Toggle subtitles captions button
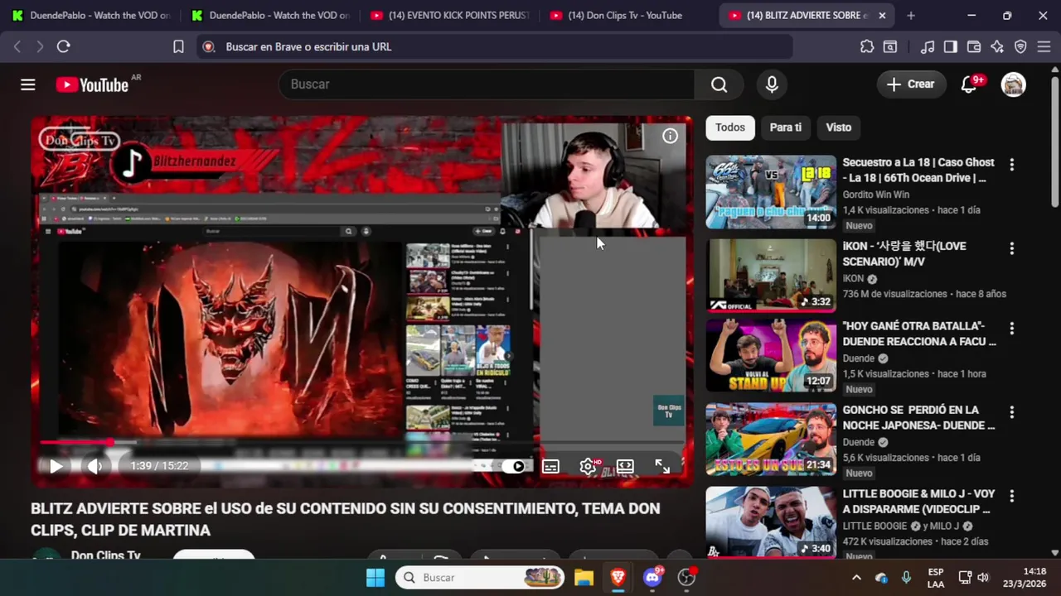 [x=550, y=466]
